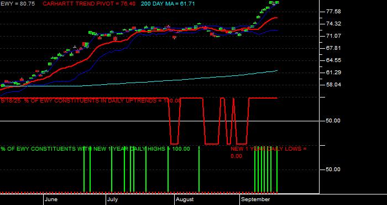Click the 77.58 price axis value
This screenshot has width=387, height=205.
pos(333,12)
